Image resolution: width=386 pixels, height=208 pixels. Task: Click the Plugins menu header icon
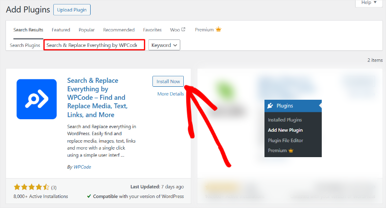(270, 106)
